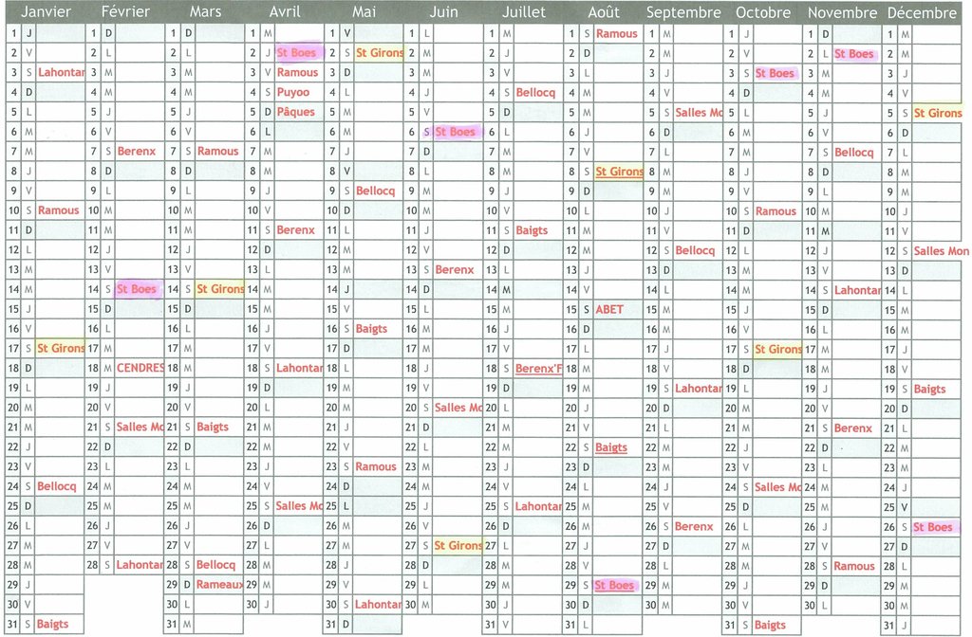Select Salles Mon entry on 12 Décembre
The height and width of the screenshot is (637, 972).
click(941, 251)
